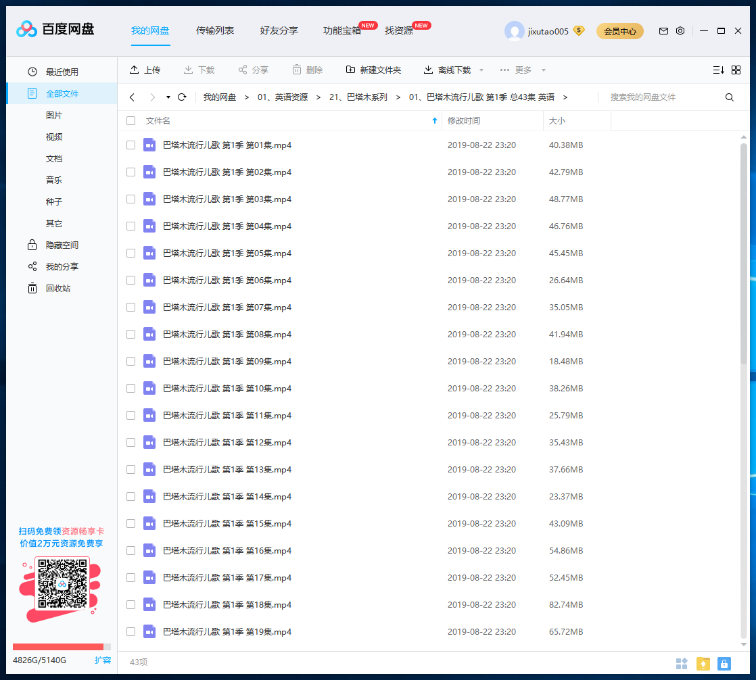Click the sort order icon
This screenshot has width=756, height=680.
tap(718, 70)
